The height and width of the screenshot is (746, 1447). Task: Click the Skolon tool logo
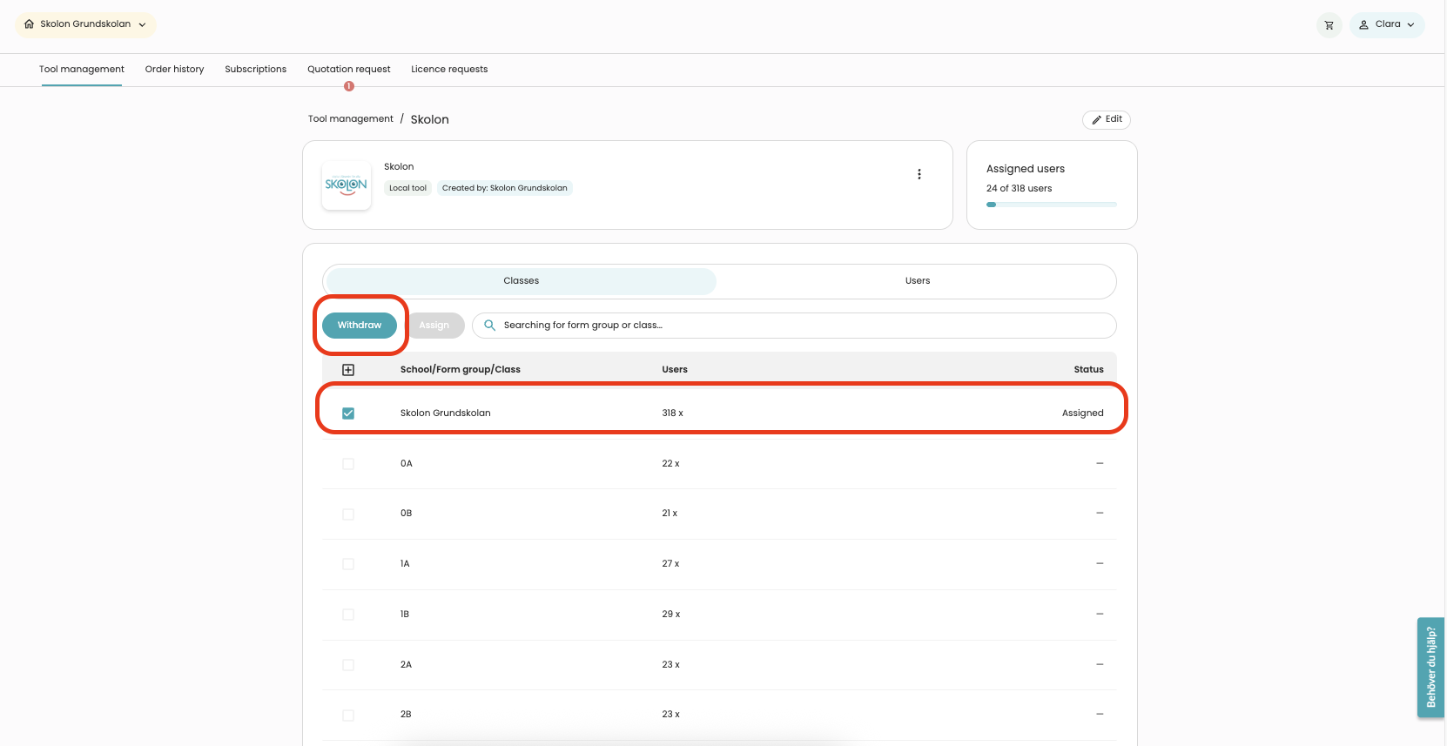coord(347,185)
